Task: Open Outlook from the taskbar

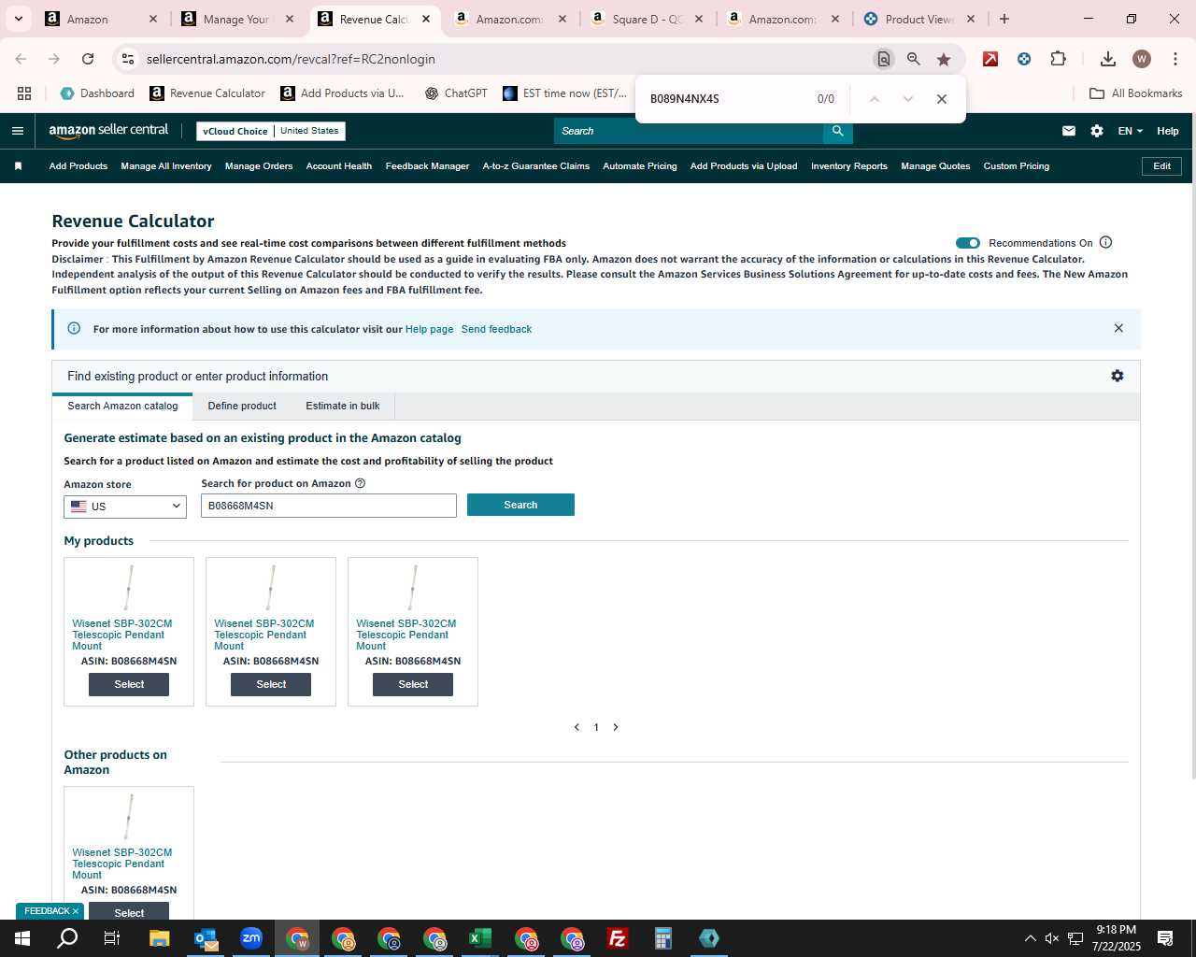Action: tap(206, 938)
